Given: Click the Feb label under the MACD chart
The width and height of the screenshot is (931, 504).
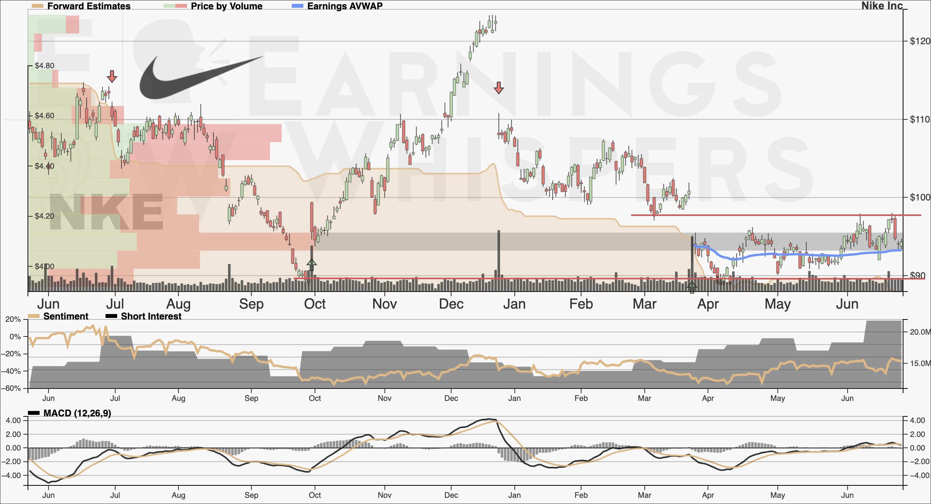Looking at the screenshot, I should [x=581, y=495].
